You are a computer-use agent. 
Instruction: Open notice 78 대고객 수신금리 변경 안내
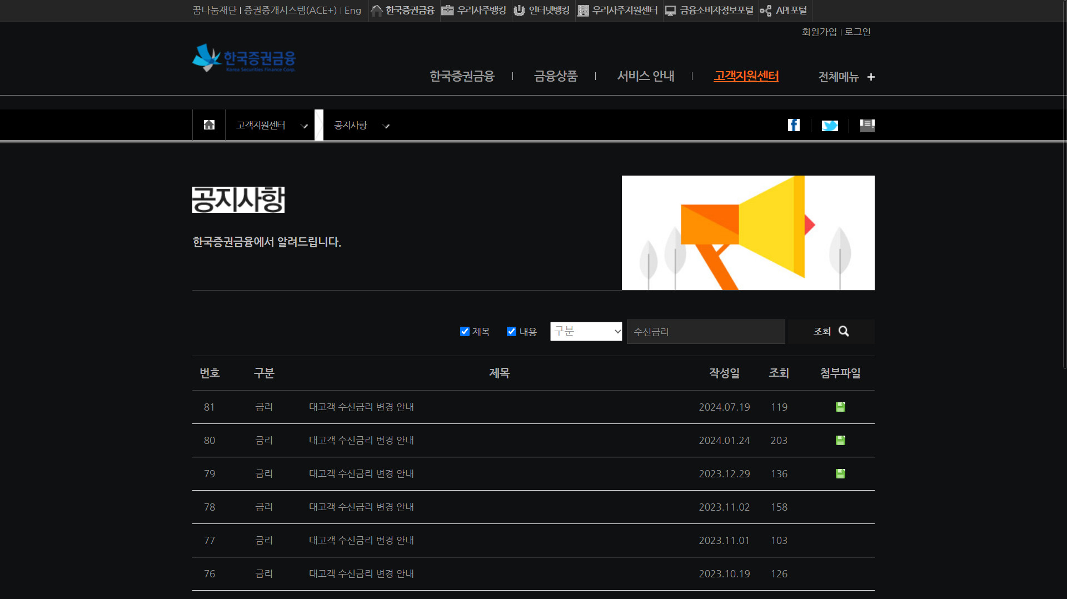coord(361,507)
